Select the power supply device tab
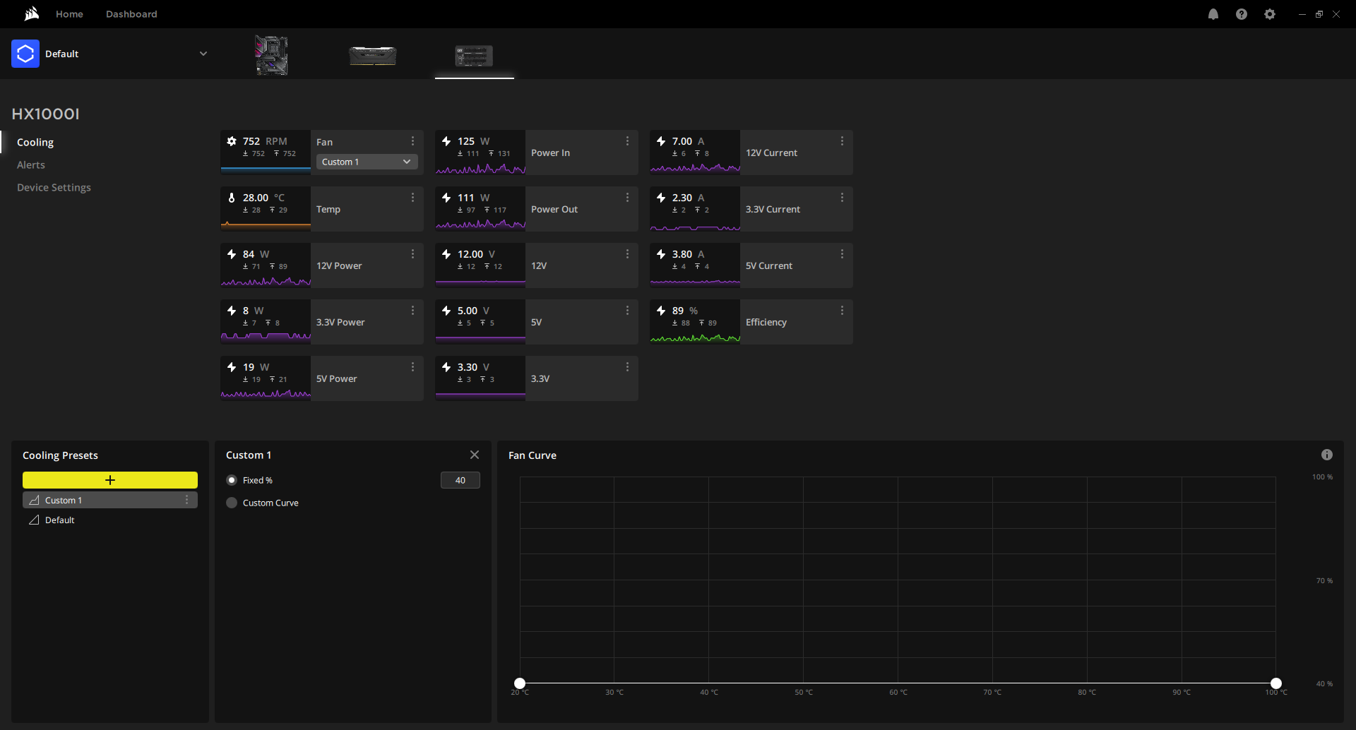1356x730 pixels. click(474, 55)
